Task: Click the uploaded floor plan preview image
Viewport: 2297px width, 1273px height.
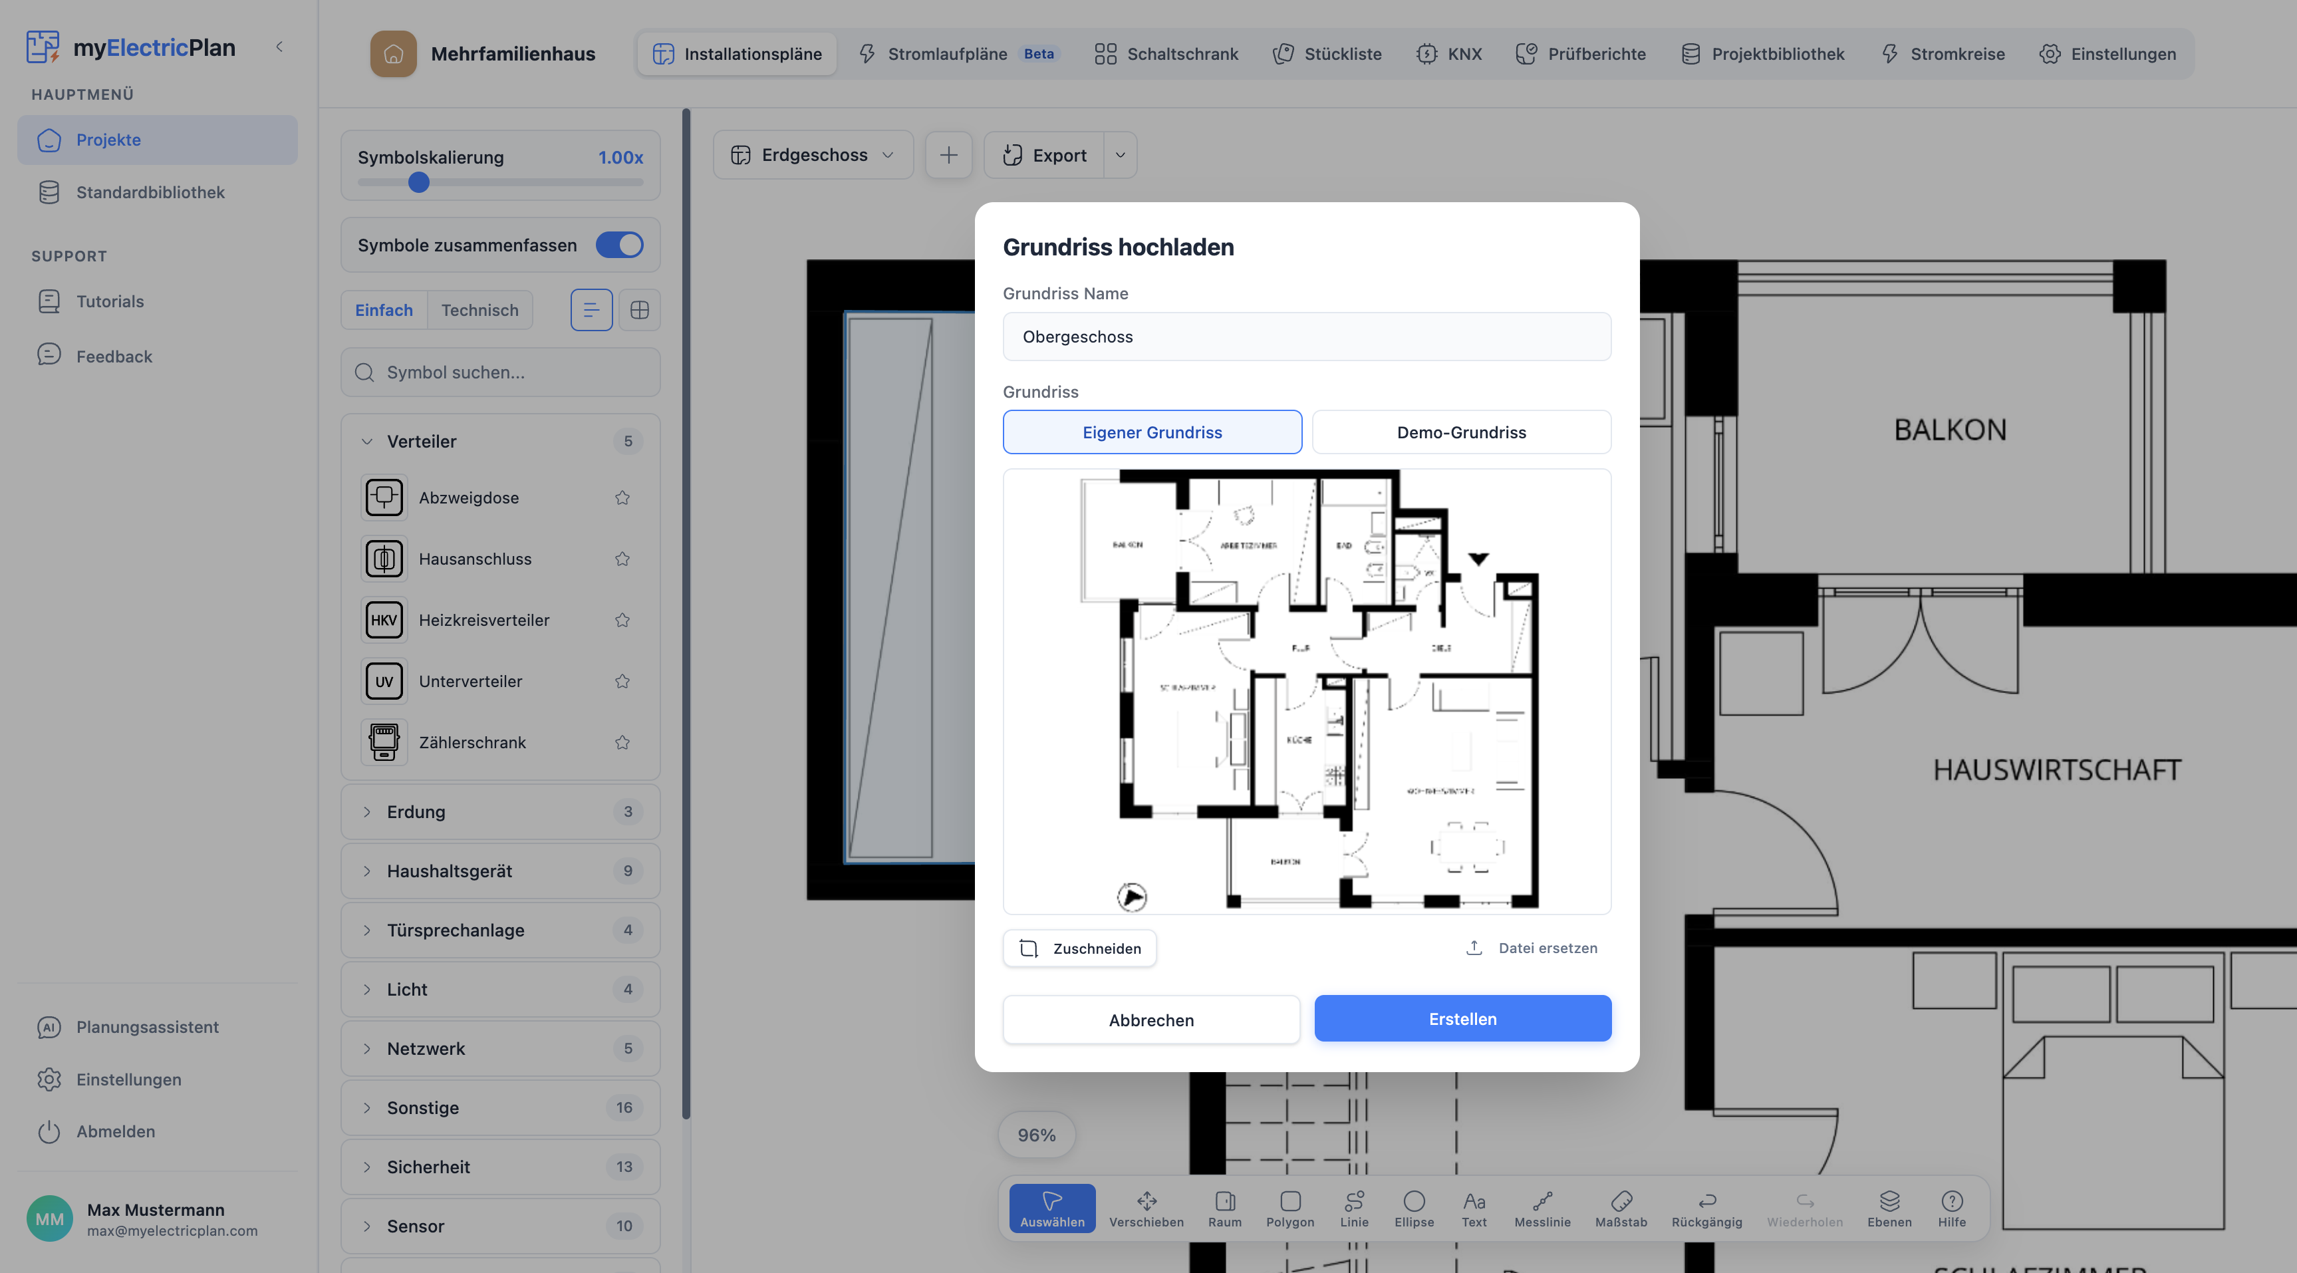Action: coord(1306,691)
